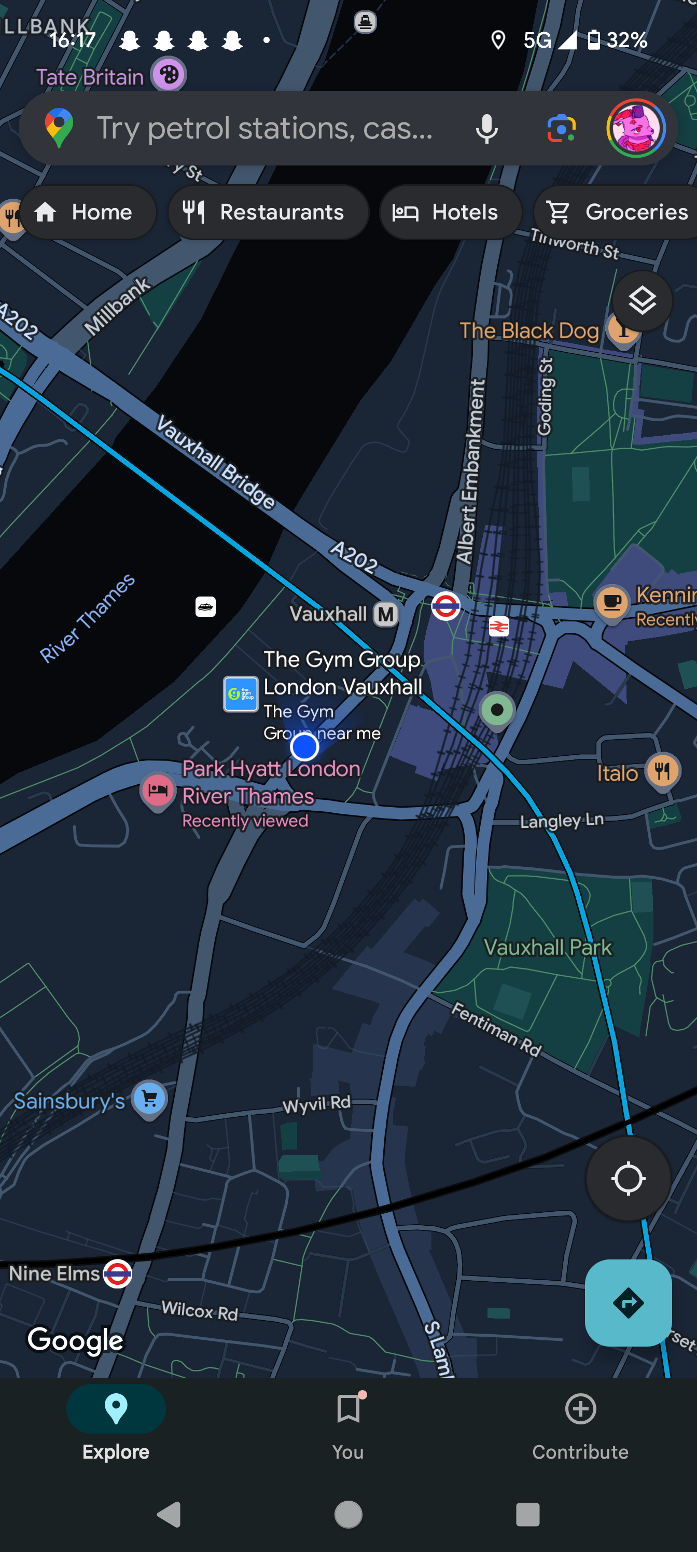Screen dimensions: 697x1552
Task: Tap the Italo restaurant marker
Action: [663, 772]
